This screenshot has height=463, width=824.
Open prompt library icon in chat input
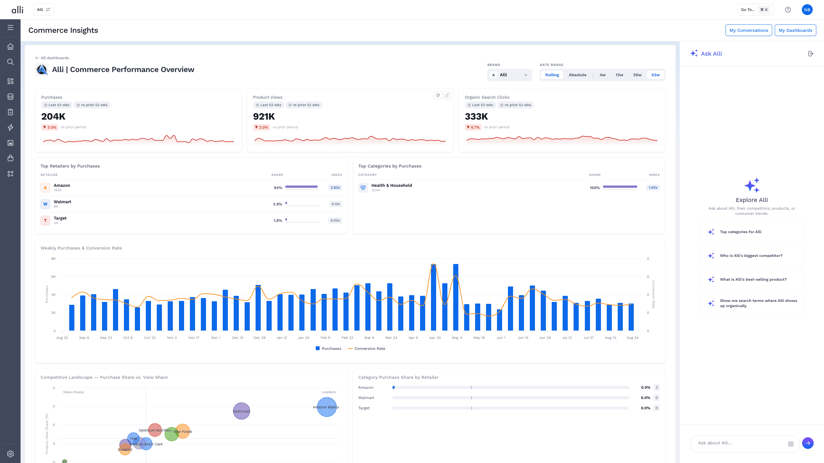click(x=791, y=444)
